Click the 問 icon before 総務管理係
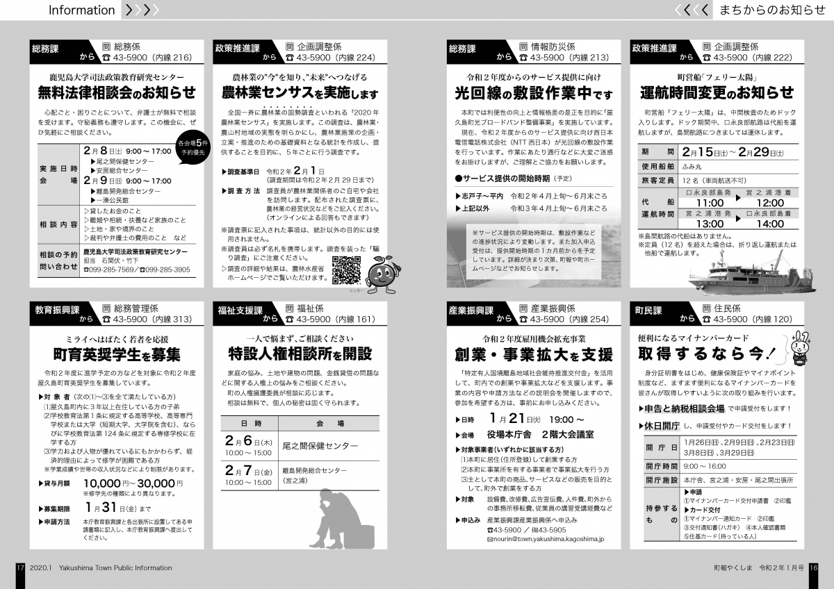The height and width of the screenshot is (589, 834). click(107, 308)
